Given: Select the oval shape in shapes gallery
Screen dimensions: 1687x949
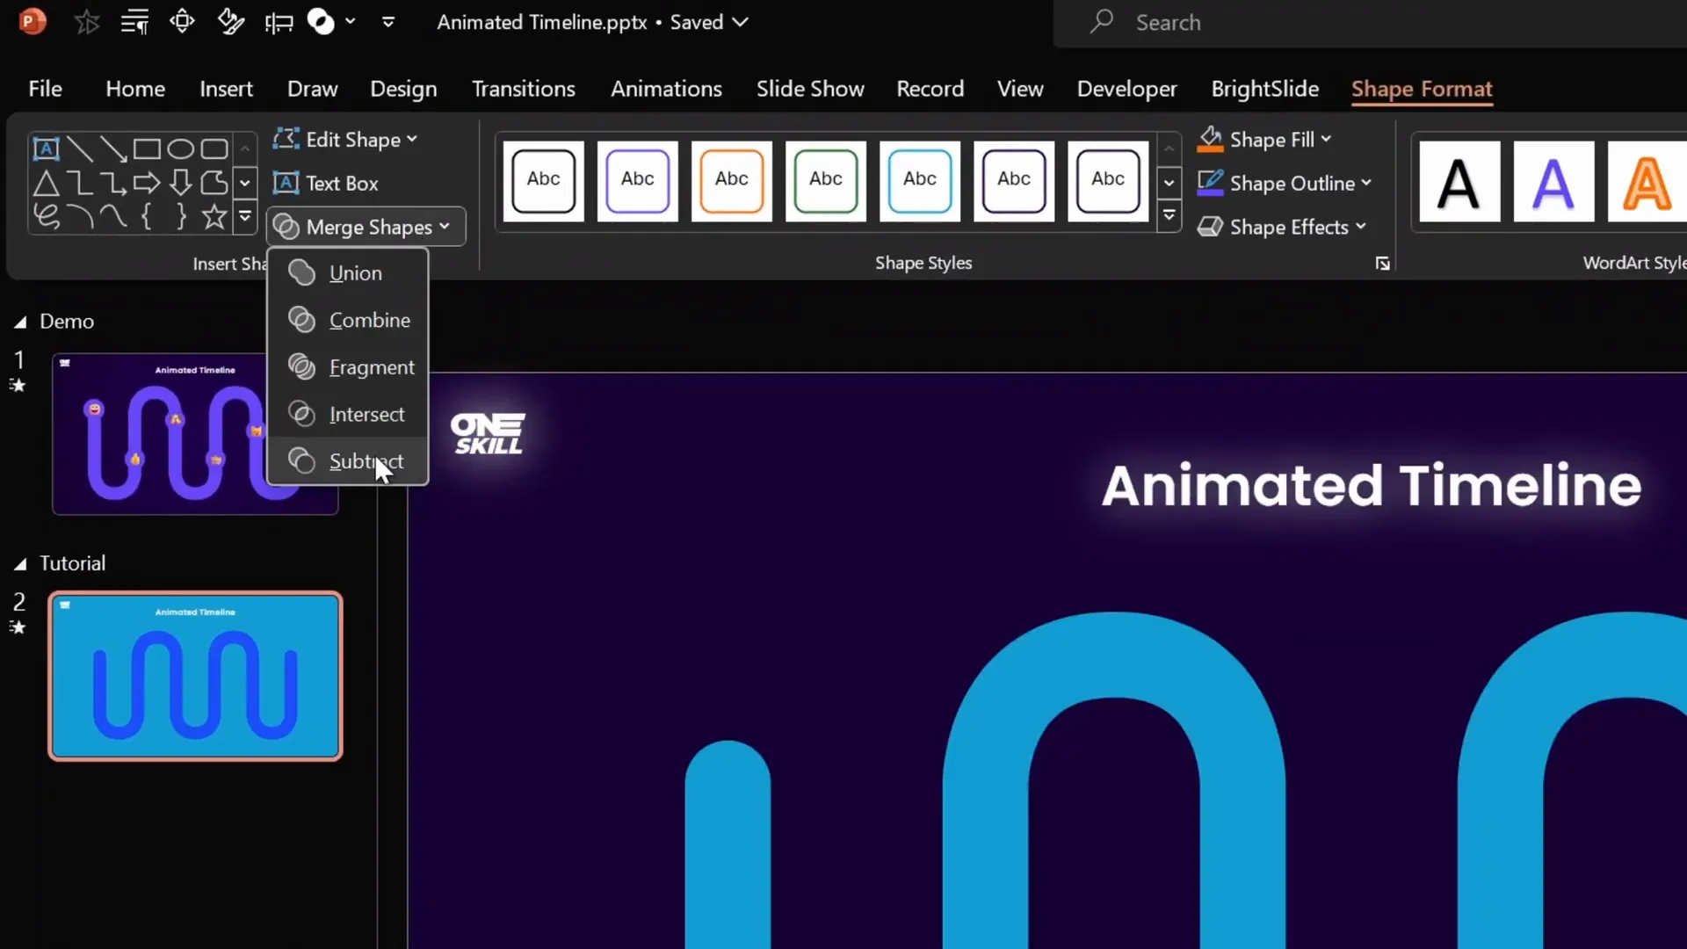Looking at the screenshot, I should (180, 149).
